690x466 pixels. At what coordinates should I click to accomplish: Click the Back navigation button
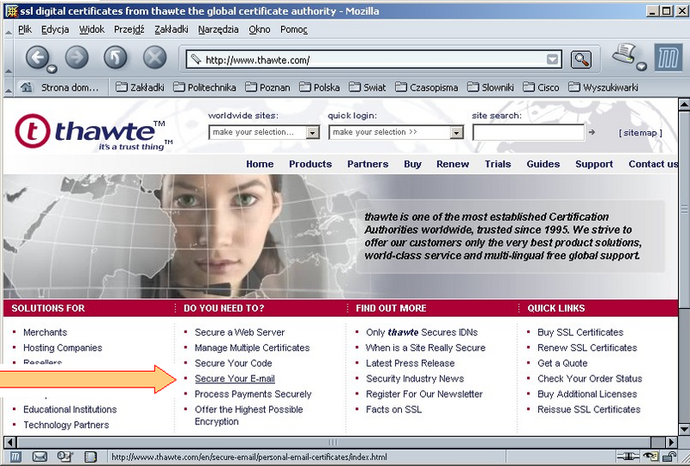37,57
